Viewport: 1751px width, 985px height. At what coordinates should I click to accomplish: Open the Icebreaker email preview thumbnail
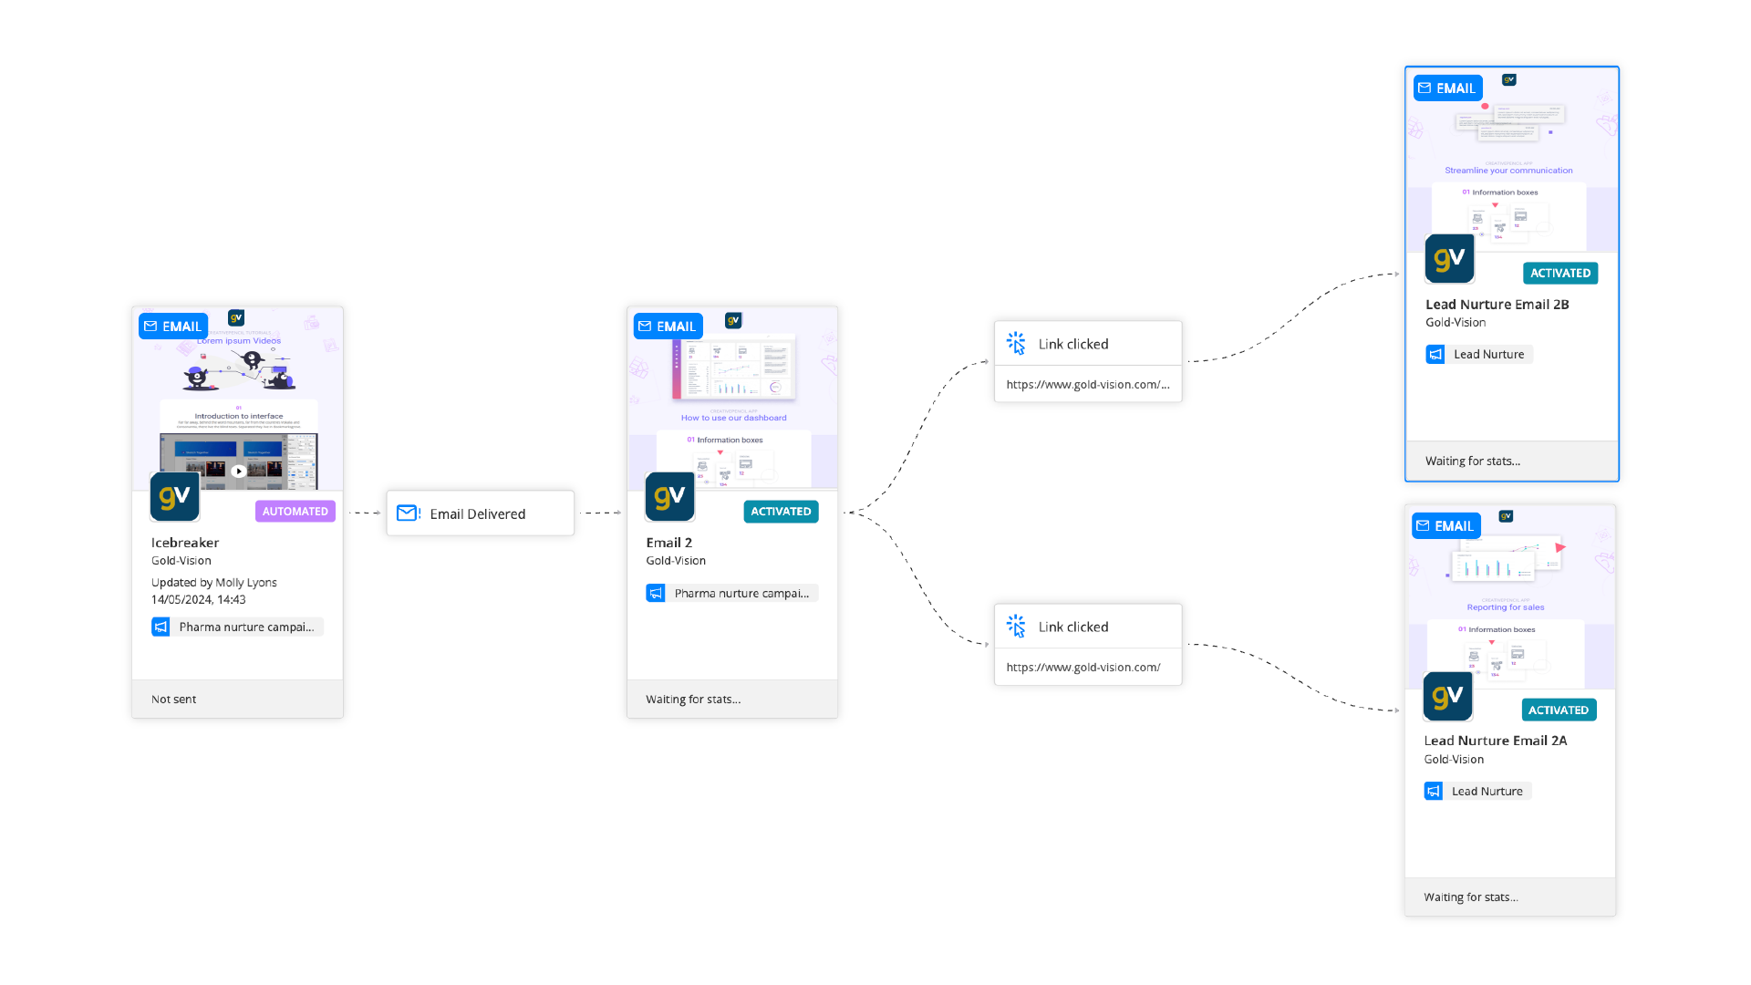[238, 399]
